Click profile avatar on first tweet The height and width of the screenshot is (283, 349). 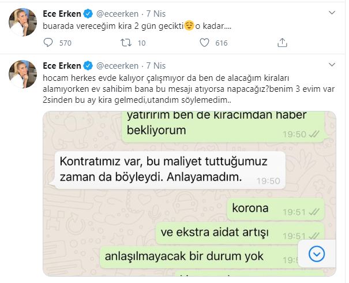tap(22, 22)
